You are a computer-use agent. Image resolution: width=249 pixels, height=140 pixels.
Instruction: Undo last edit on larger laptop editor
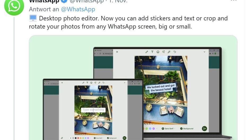coord(175,52)
